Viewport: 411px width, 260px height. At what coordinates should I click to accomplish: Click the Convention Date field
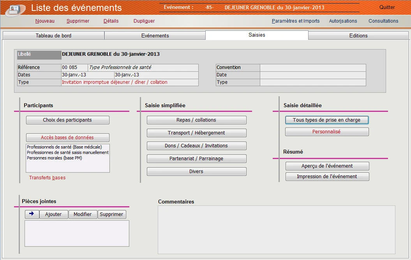[313, 75]
